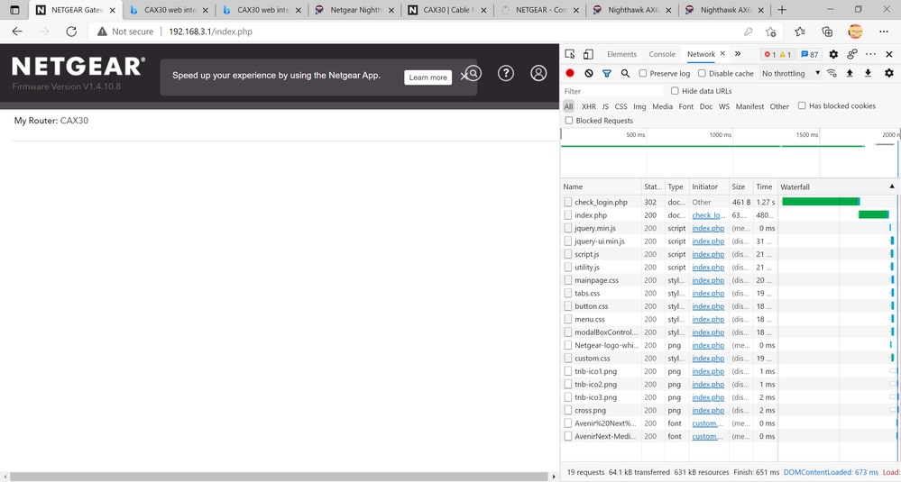Screen dimensions: 901x482
Task: Open the Netgear help question mark icon
Action: (506, 73)
